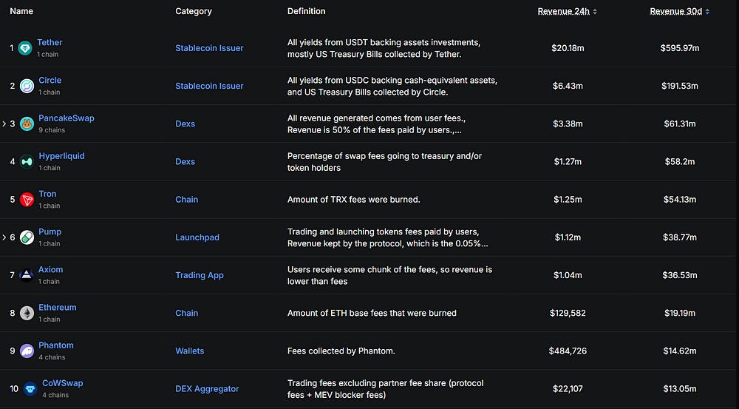Select Tether's $20.18m 24h revenue
This screenshot has height=409, width=739.
coord(568,48)
